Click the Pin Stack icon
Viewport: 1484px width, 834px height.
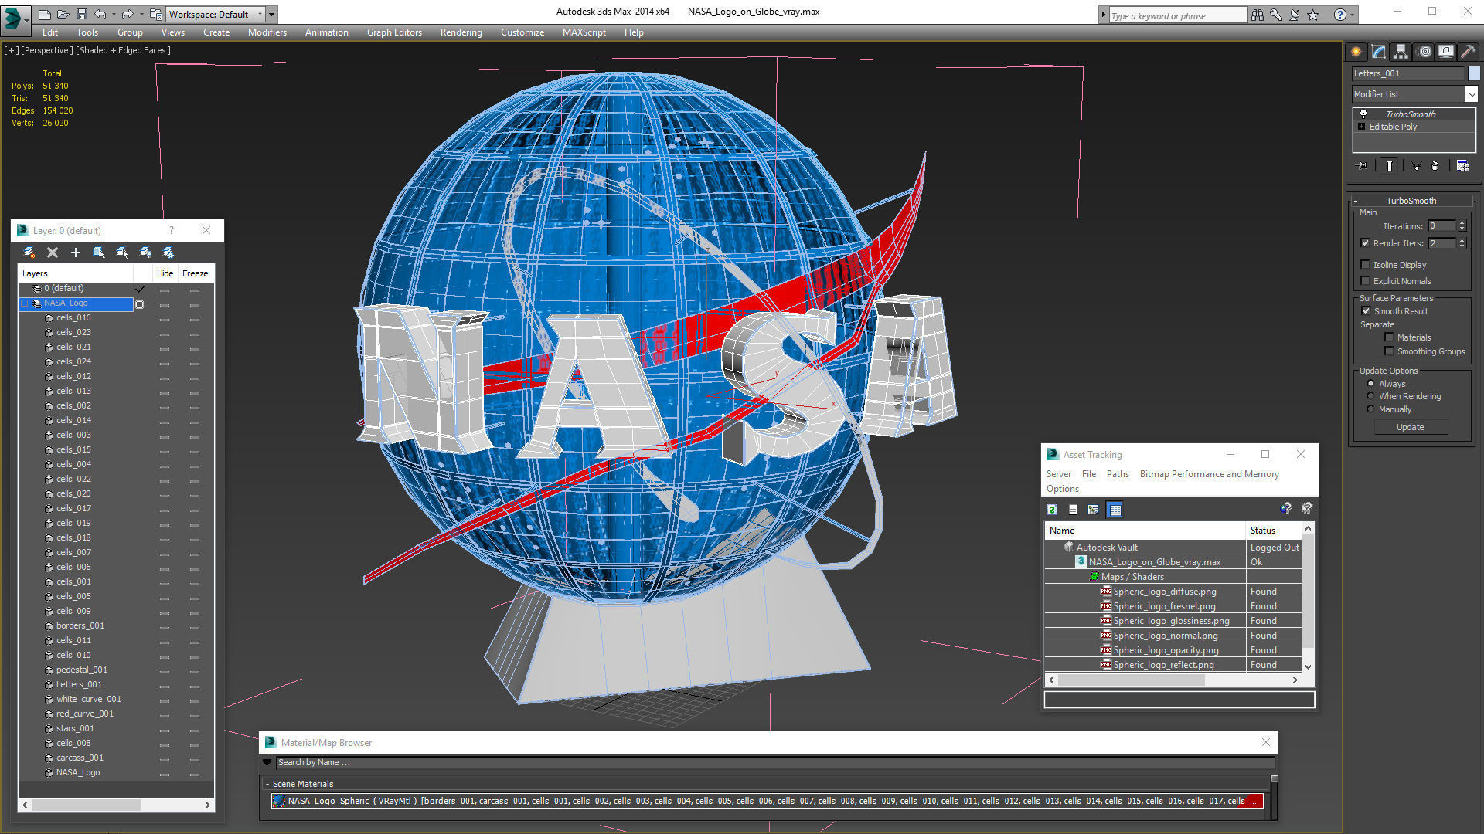pyautogui.click(x=1362, y=166)
